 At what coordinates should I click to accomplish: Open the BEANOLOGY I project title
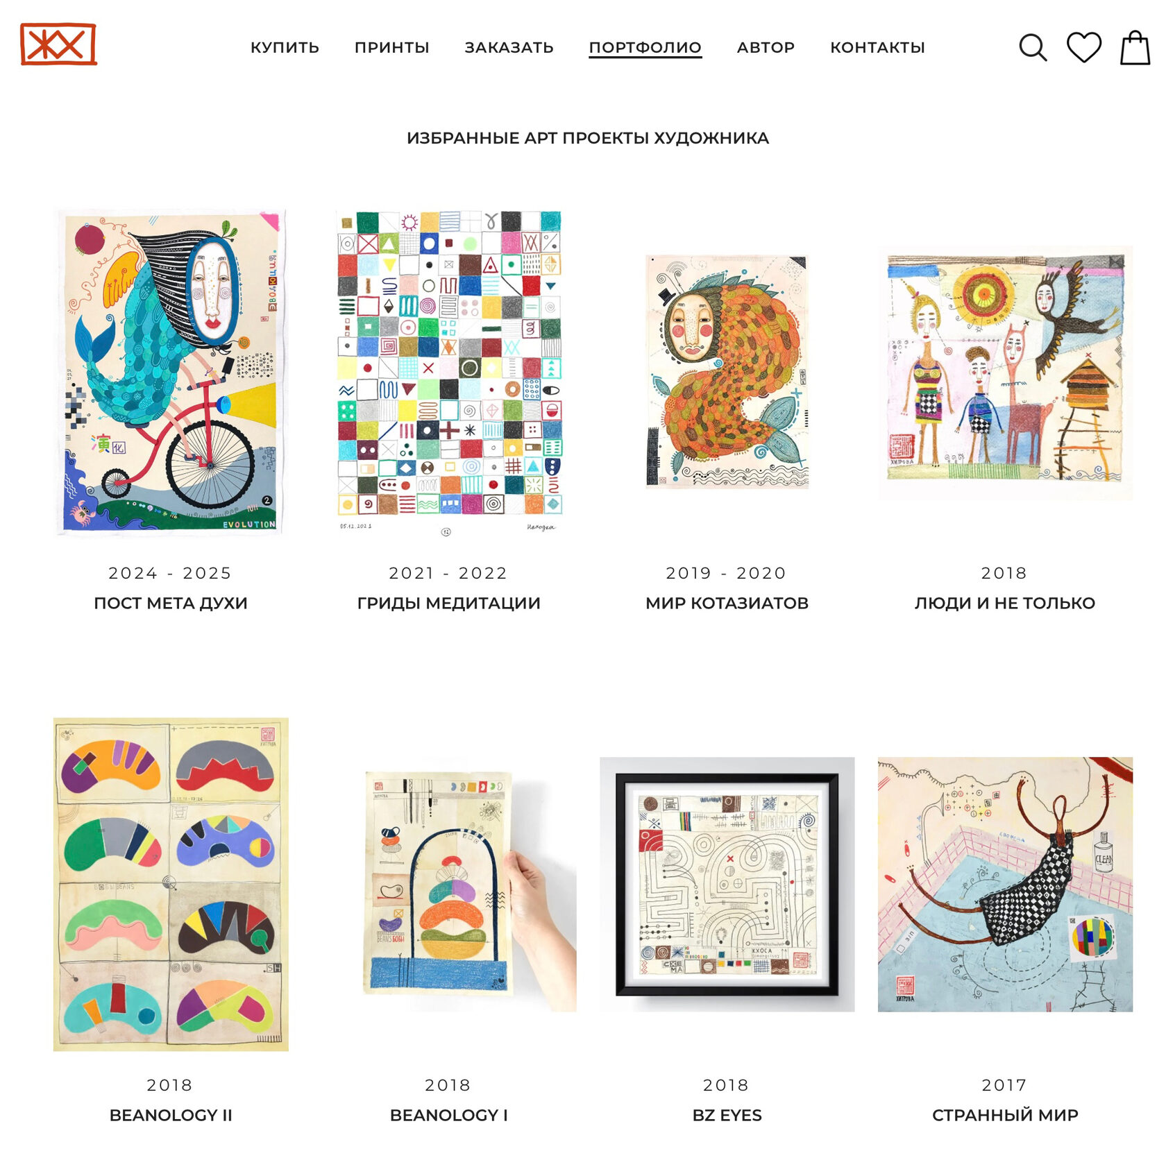449,1115
